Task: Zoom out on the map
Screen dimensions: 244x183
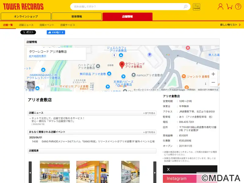Action: tap(213, 82)
